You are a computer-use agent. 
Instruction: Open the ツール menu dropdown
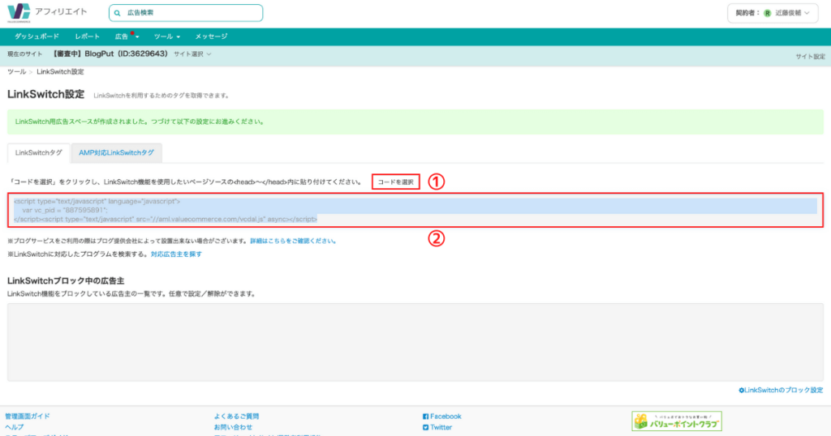(166, 37)
